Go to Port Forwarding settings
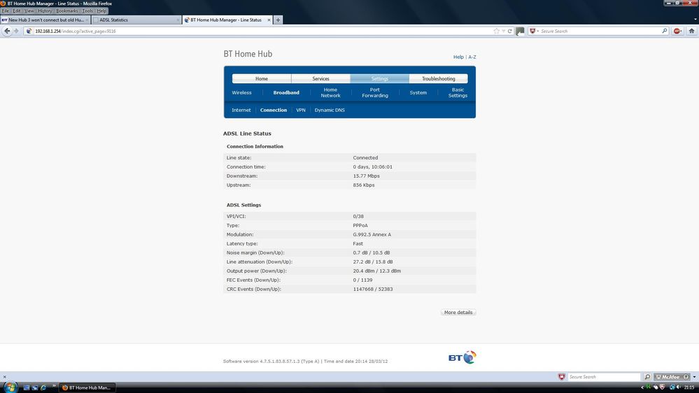 (375, 93)
